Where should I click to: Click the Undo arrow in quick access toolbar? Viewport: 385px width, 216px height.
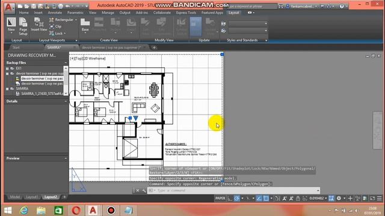(x=67, y=6)
